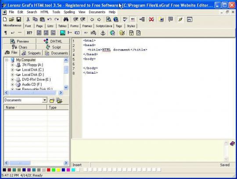The width and height of the screenshot is (237, 179).
Task: Click the paste clipboard icon
Action: (x=42, y=19)
